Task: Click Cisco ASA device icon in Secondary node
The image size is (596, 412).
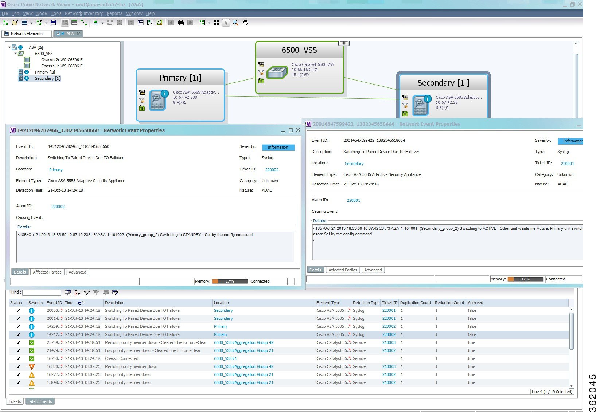Action: pyautogui.click(x=421, y=105)
